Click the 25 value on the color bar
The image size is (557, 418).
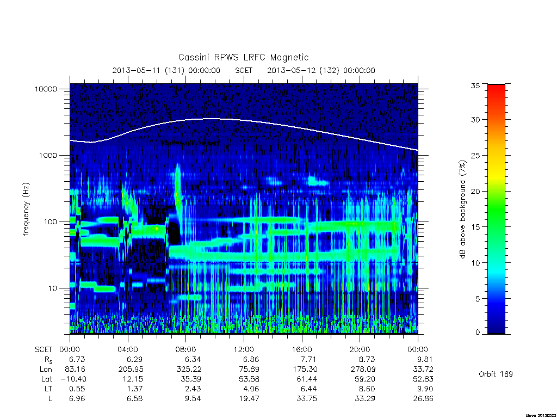pyautogui.click(x=475, y=155)
